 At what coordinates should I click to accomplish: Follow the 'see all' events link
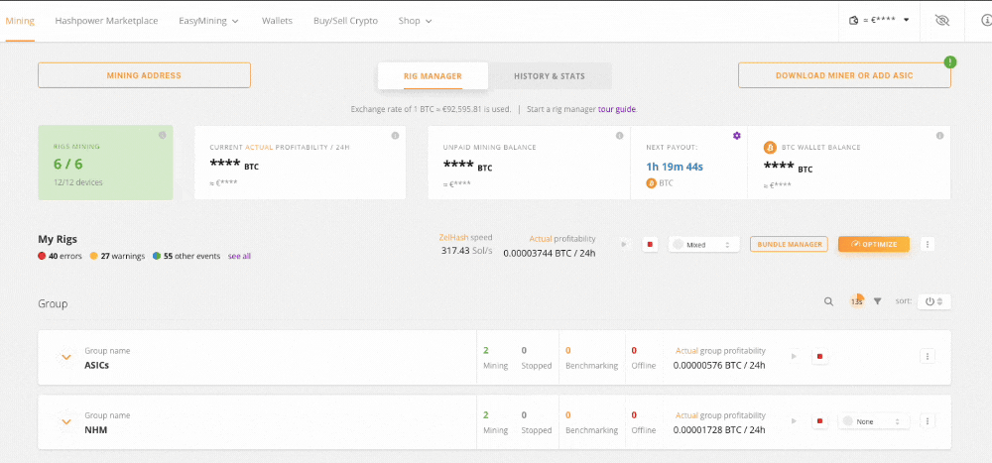[239, 256]
